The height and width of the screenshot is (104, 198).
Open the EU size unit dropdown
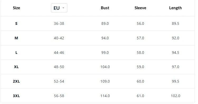(59, 8)
